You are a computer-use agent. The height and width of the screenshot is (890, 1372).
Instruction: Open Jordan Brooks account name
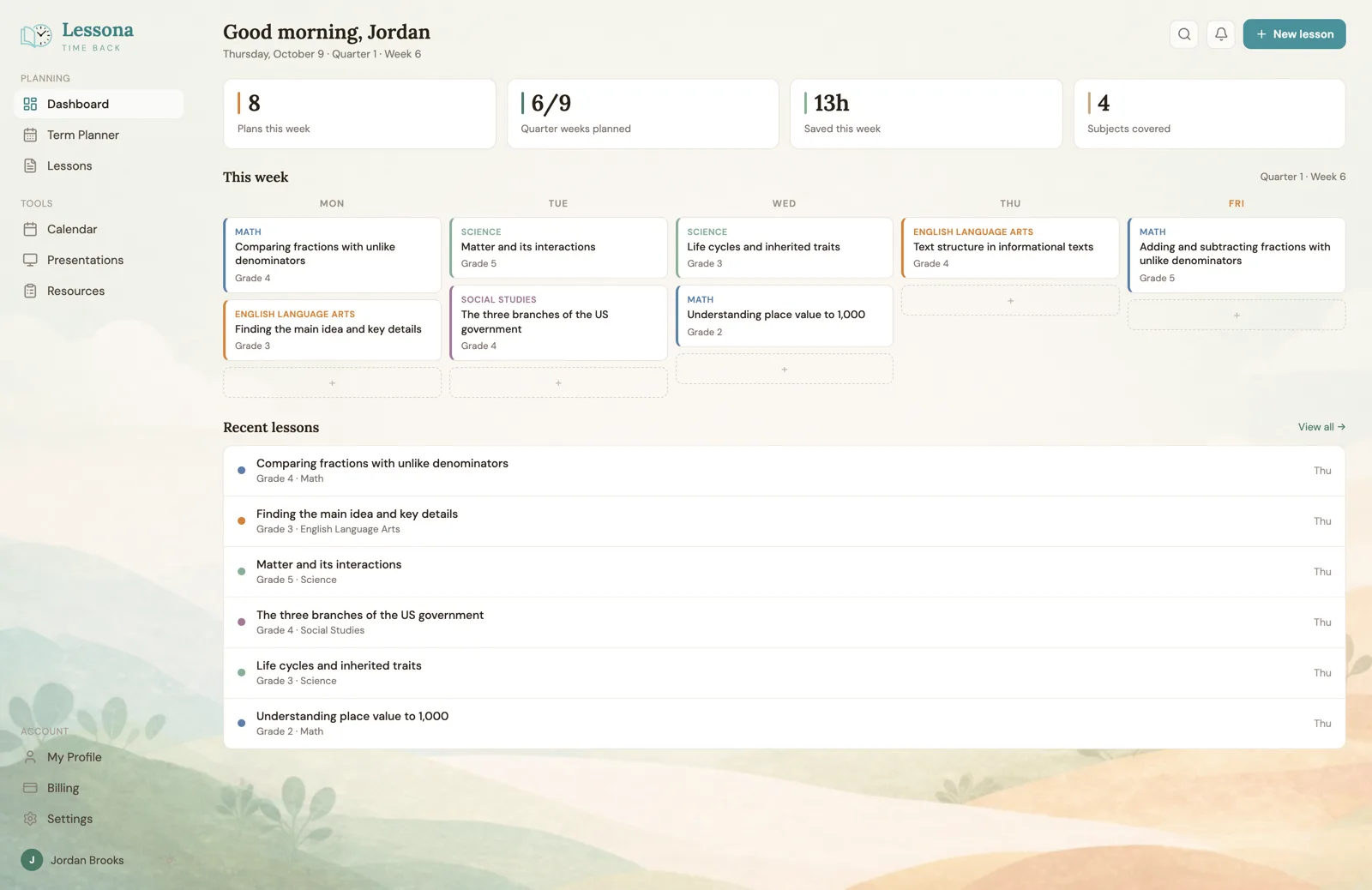[x=87, y=860]
